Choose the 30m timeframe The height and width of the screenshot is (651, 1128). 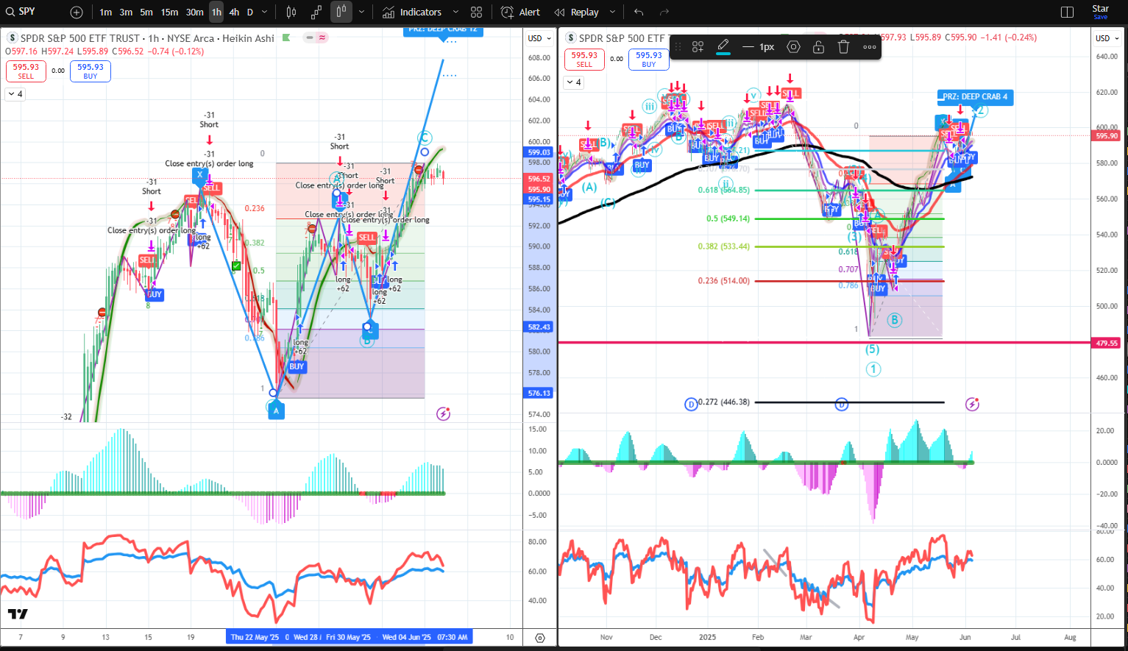[x=194, y=13]
